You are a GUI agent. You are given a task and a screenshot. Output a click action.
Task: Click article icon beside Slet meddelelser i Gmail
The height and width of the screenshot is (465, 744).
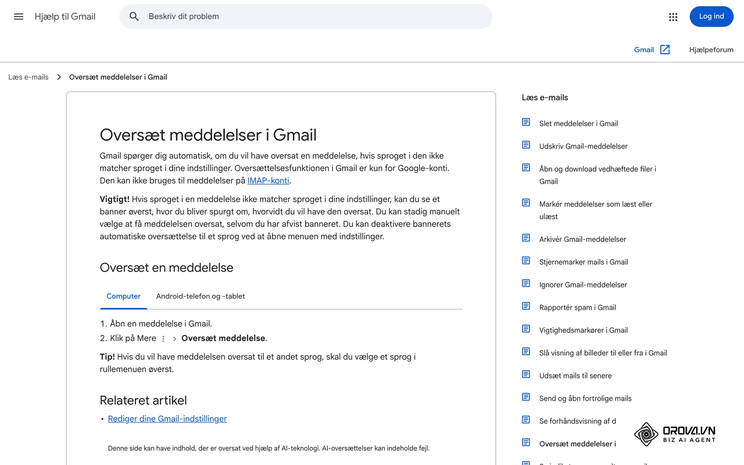(526, 122)
